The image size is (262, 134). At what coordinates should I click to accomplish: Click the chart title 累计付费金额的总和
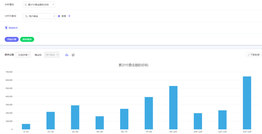coord(133,65)
